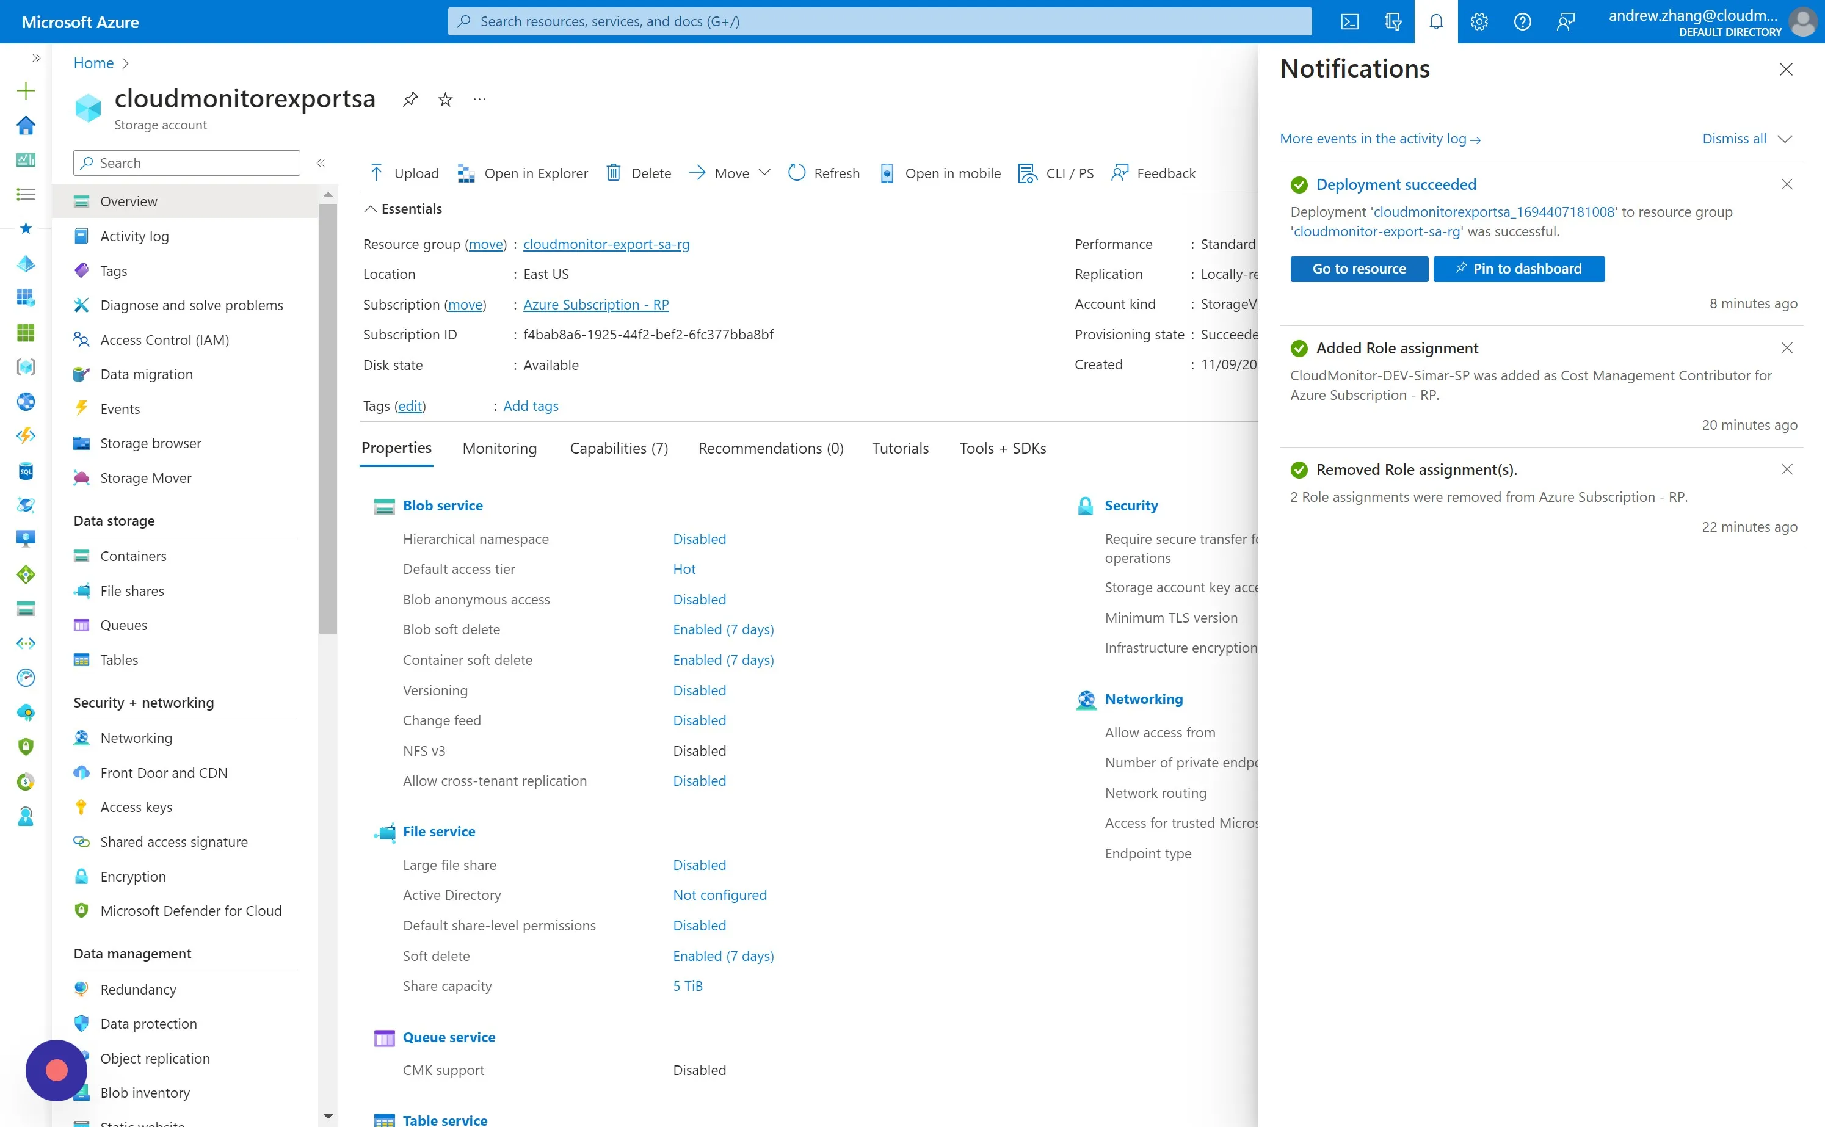Click the Hot default access tier value
This screenshot has width=1825, height=1127.
click(x=684, y=570)
